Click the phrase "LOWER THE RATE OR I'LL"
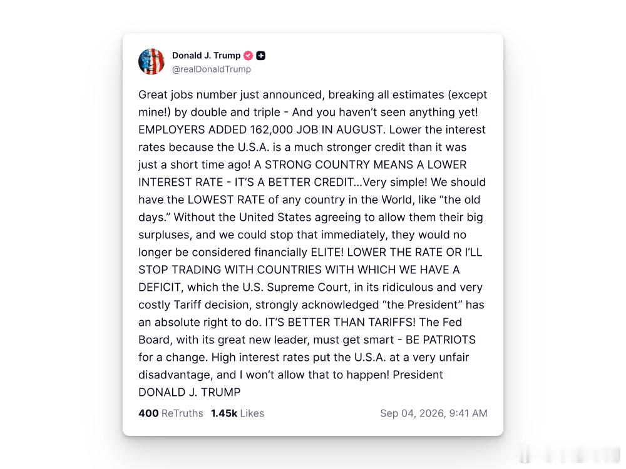The image size is (626, 469). [x=414, y=252]
